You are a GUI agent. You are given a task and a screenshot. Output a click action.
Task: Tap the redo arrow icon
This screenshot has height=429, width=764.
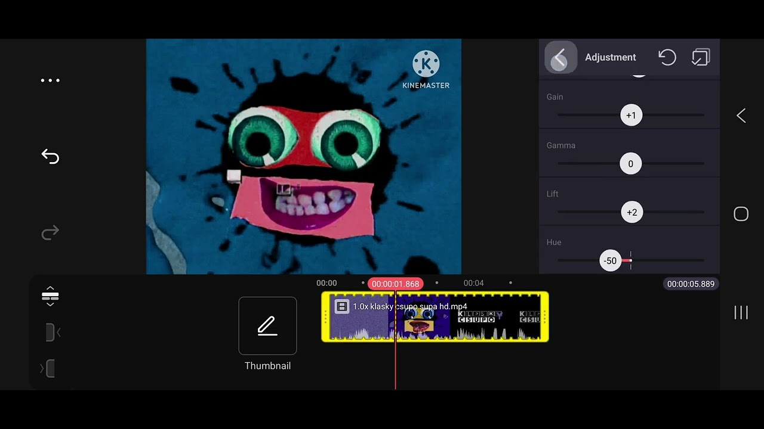pos(50,232)
